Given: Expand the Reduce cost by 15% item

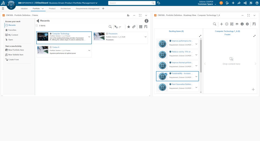Looking at the screenshot, I should tap(196, 55).
